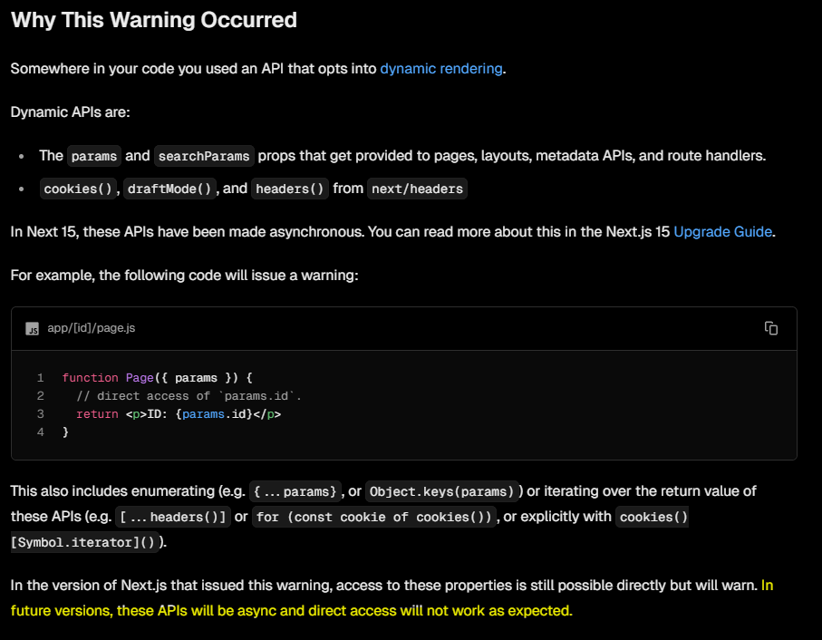This screenshot has height=640, width=822.
Task: Click the inline code 'params' in the first bullet
Action: (94, 156)
